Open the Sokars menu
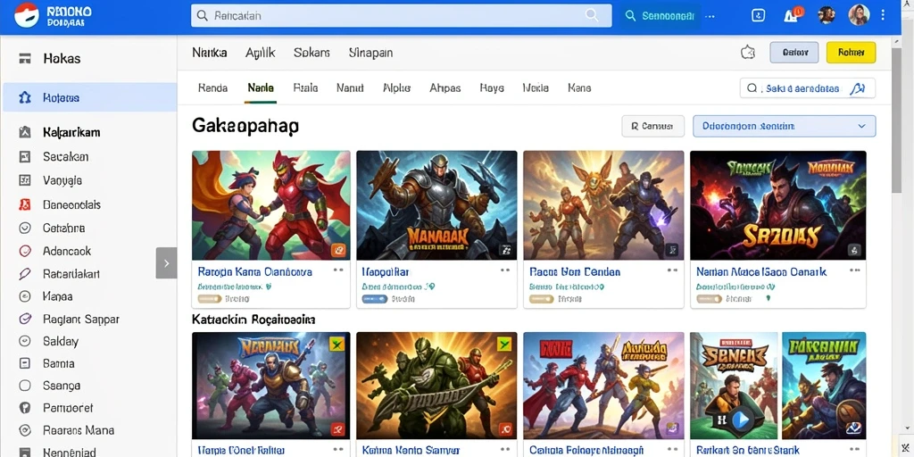Screen dimensions: 914x457 pos(312,53)
